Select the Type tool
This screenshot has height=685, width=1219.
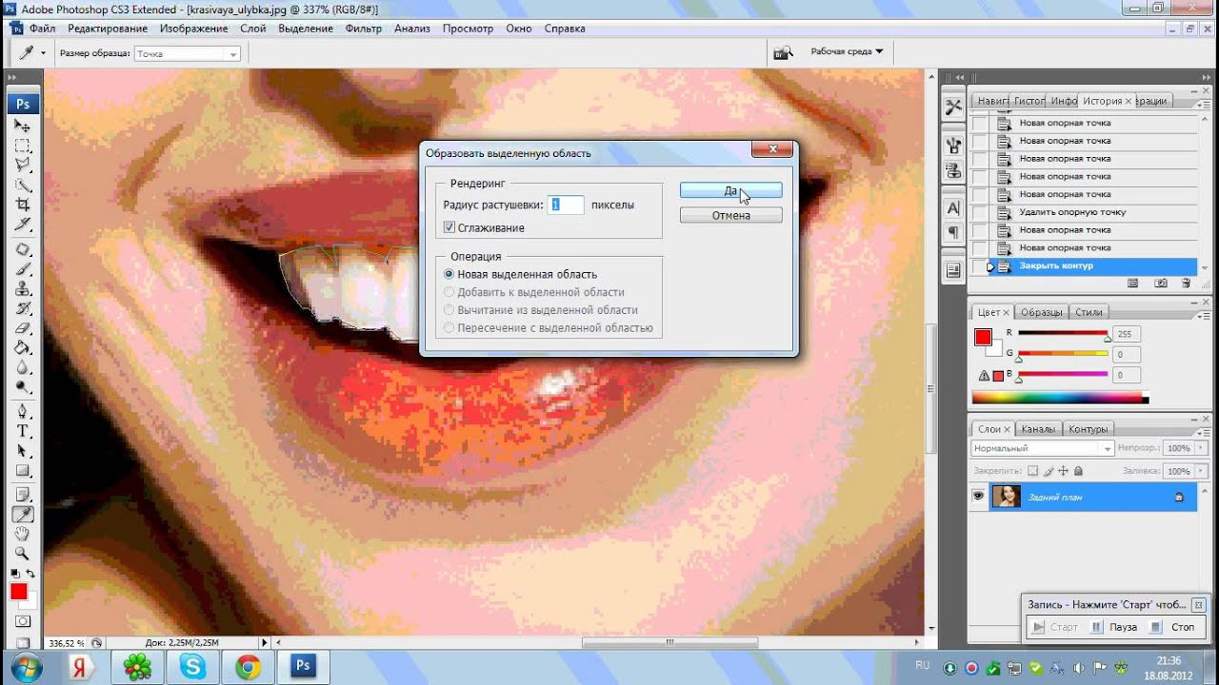23,432
